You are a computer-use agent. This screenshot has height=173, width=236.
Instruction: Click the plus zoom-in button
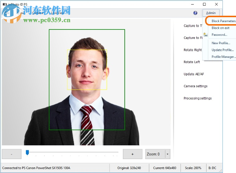[133, 154]
